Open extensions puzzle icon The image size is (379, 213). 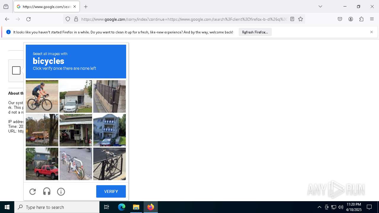pos(361,19)
